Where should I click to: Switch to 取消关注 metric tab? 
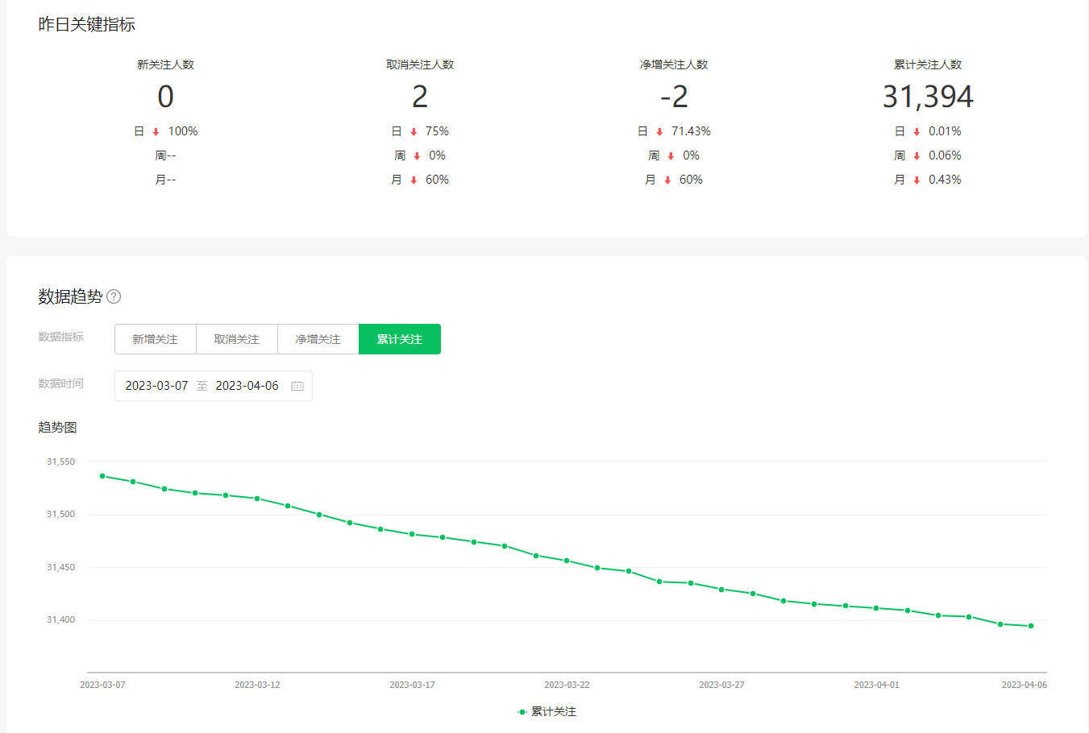(236, 339)
